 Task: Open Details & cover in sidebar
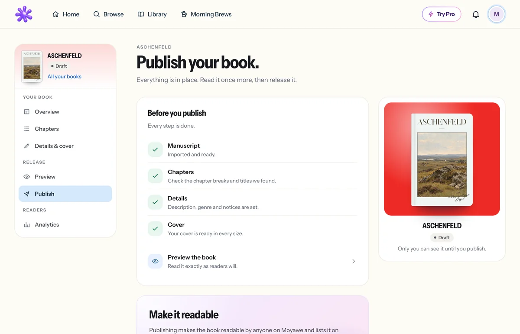(65, 146)
